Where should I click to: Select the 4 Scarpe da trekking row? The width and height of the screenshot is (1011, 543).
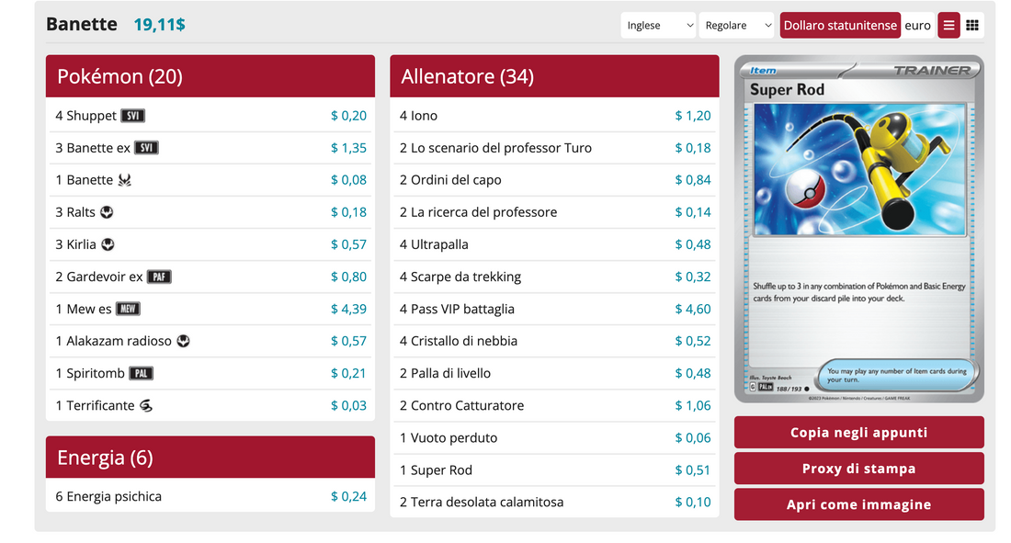[554, 277]
